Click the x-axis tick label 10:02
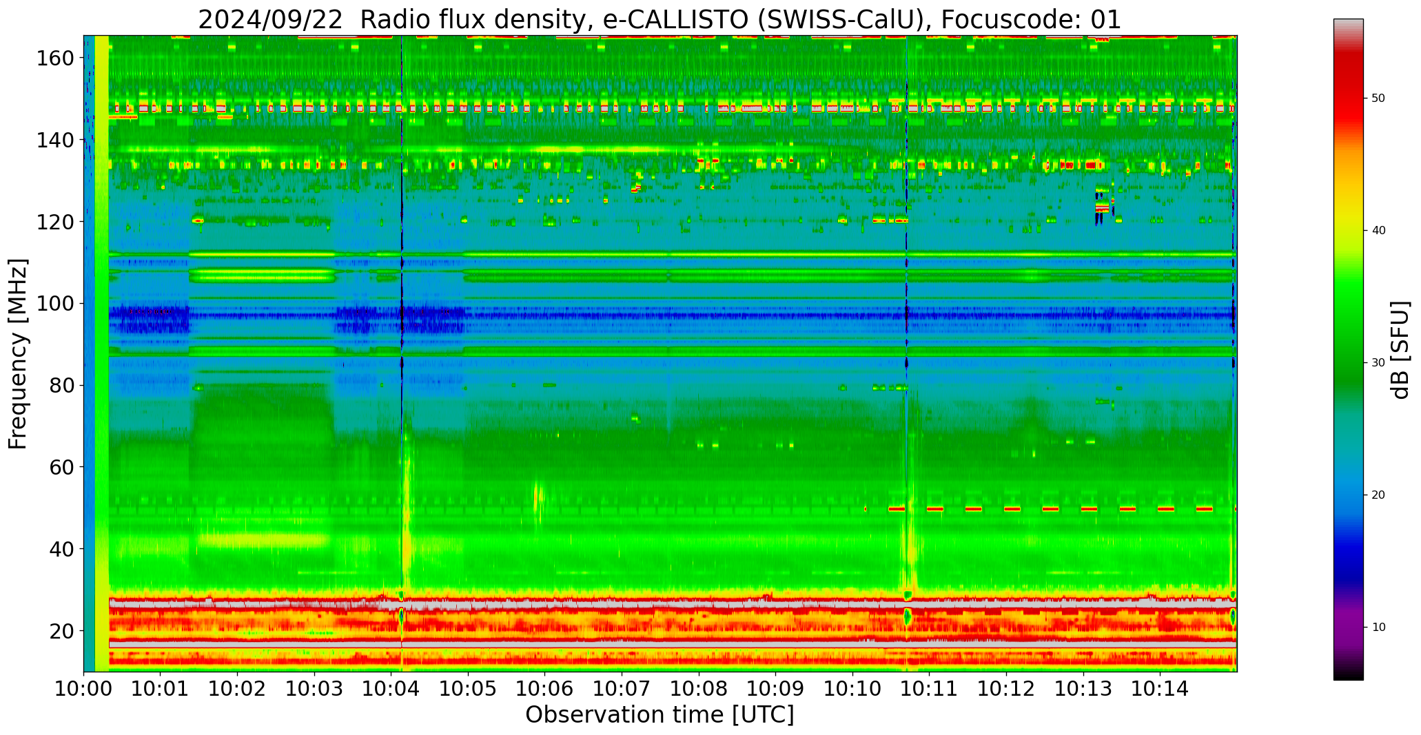The width and height of the screenshot is (1421, 735). (x=238, y=689)
